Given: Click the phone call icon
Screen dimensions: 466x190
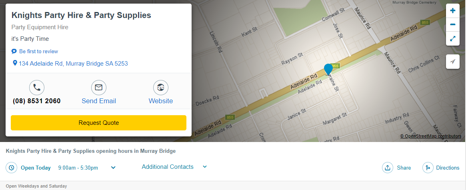Looking at the screenshot, I should 37,87.
